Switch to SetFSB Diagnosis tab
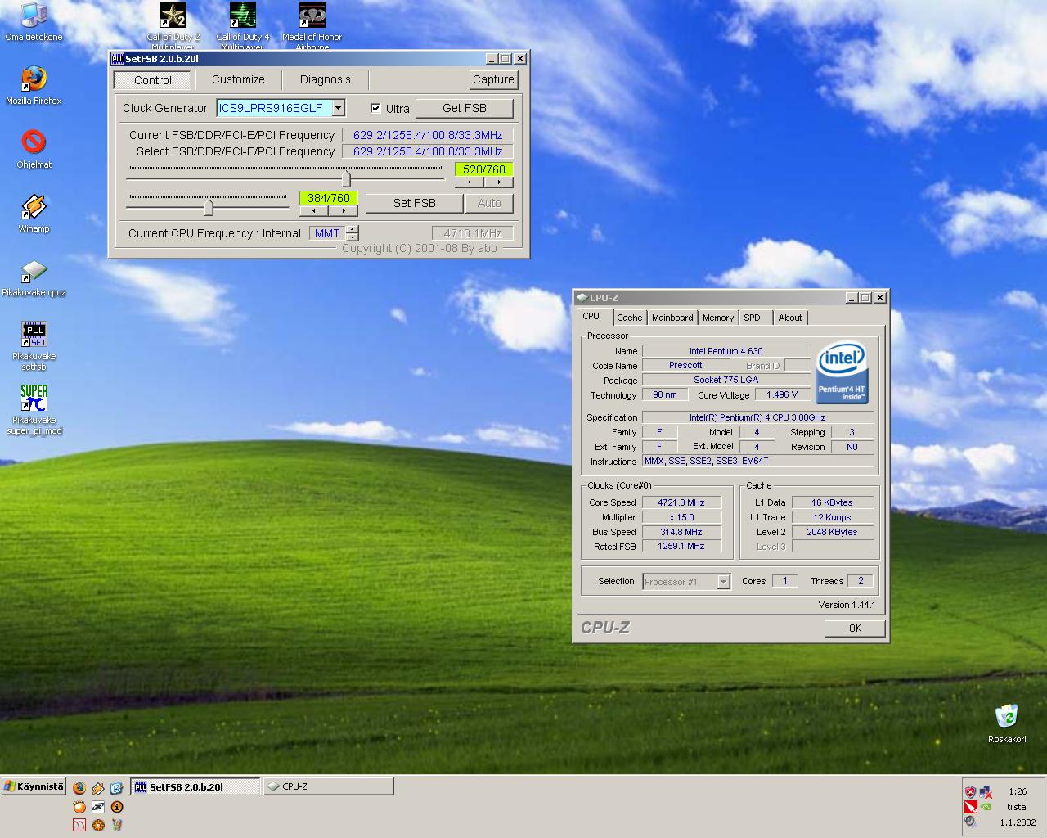 [325, 79]
